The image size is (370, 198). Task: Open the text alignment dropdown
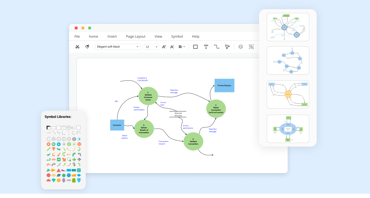tap(181, 46)
